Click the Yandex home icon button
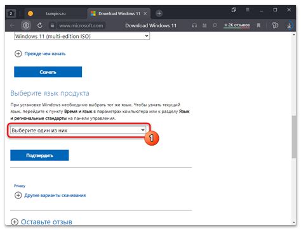This screenshot has width=301, height=230. [26, 25]
